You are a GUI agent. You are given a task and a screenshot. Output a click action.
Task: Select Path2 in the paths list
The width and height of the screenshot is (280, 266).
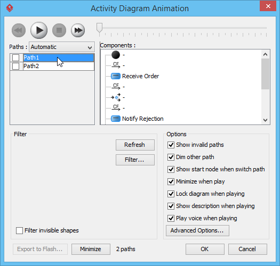pos(58,66)
